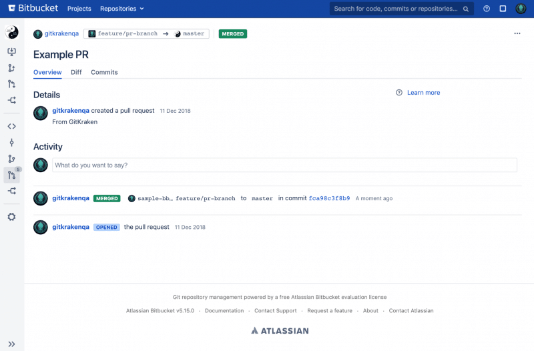This screenshot has height=351, width=534.
Task: Open the user profile avatar in header
Action: click(x=521, y=9)
